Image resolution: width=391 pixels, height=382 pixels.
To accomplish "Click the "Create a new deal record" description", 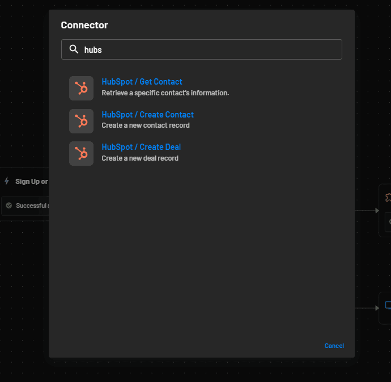I will click(139, 158).
